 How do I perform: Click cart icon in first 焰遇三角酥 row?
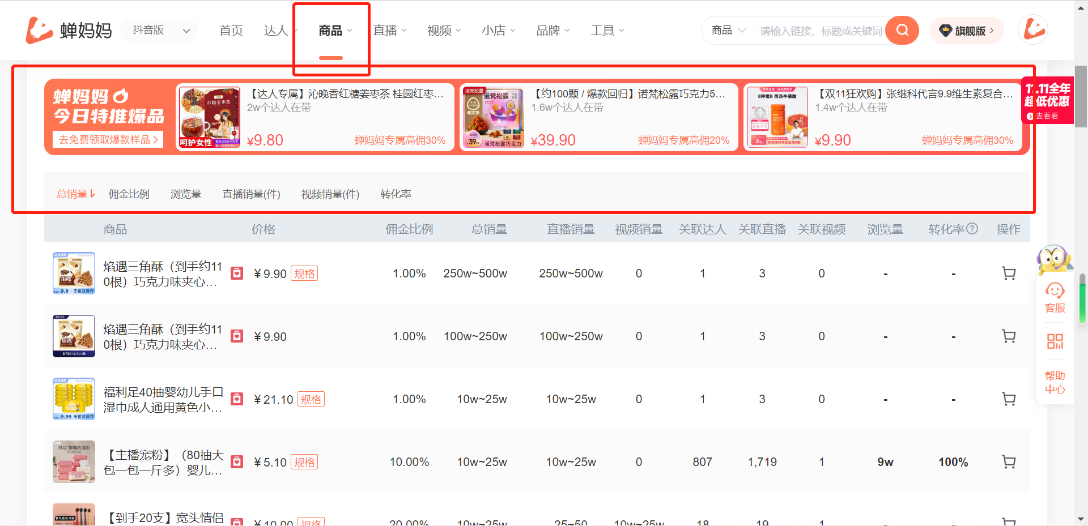pyautogui.click(x=1009, y=273)
